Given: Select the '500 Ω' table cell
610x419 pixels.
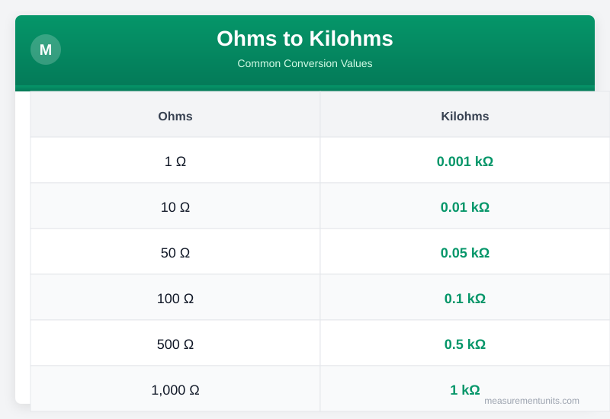Looking at the screenshot, I should pos(175,344).
